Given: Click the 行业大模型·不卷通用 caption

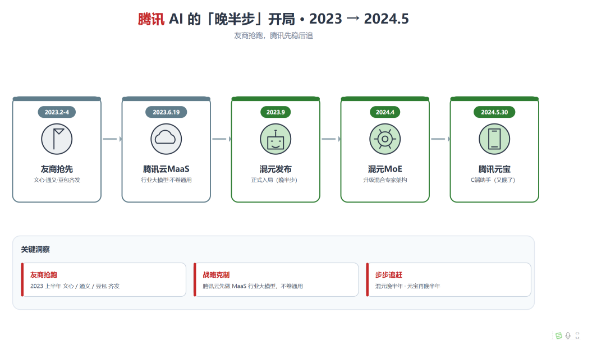Looking at the screenshot, I should [x=166, y=180].
